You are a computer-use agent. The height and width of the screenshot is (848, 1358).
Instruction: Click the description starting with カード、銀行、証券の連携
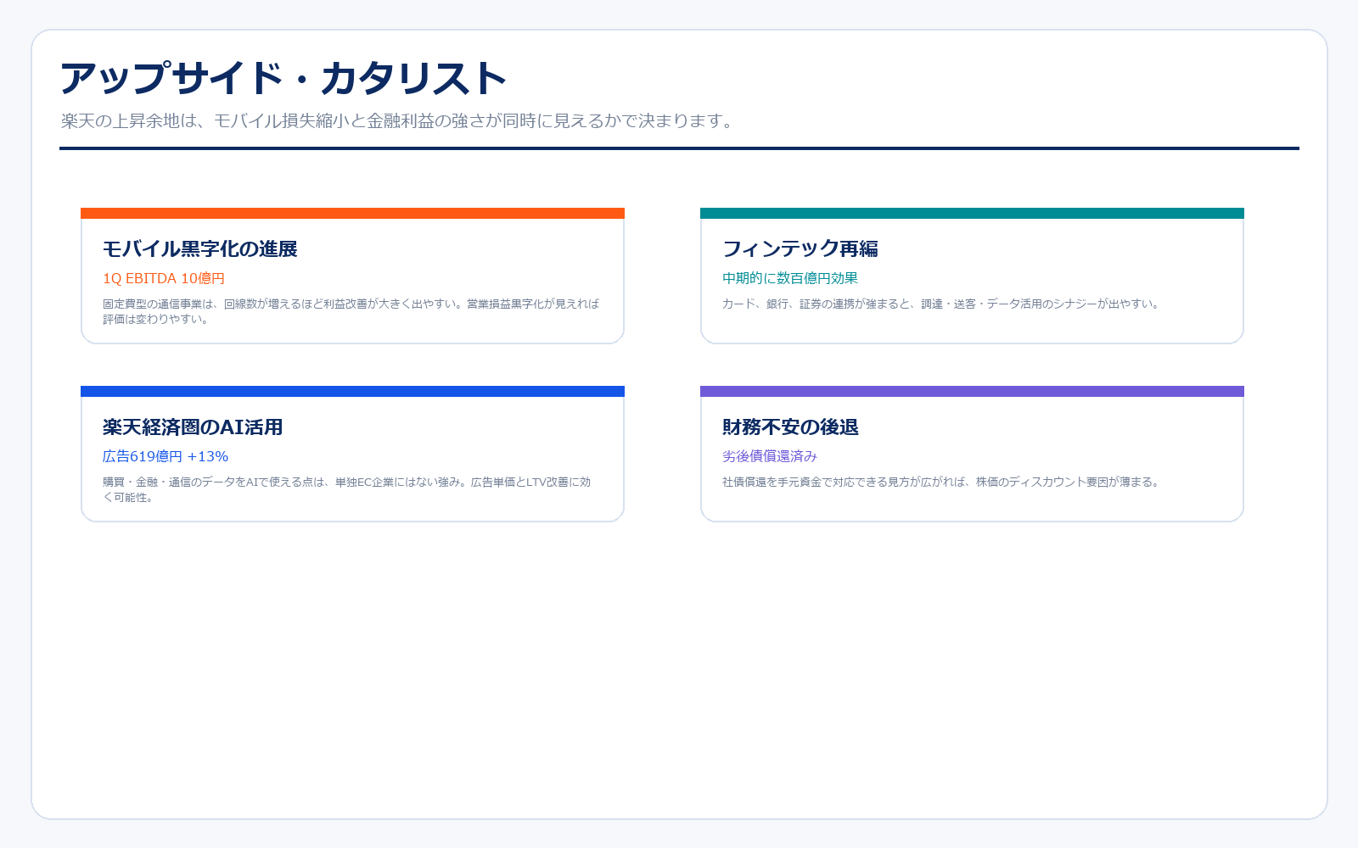pyautogui.click(x=941, y=304)
